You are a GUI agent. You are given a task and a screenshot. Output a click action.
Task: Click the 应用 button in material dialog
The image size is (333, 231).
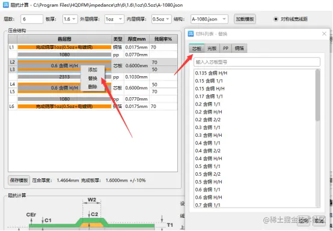click(304, 221)
